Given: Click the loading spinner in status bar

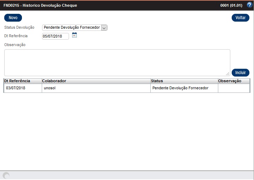Looking at the screenshot, I should 6,175.
